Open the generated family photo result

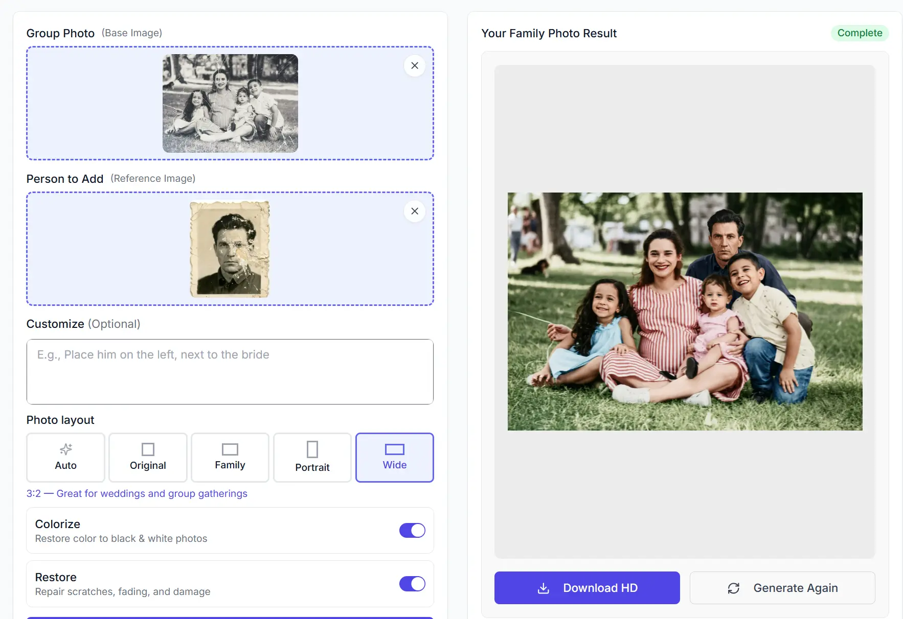pos(685,312)
